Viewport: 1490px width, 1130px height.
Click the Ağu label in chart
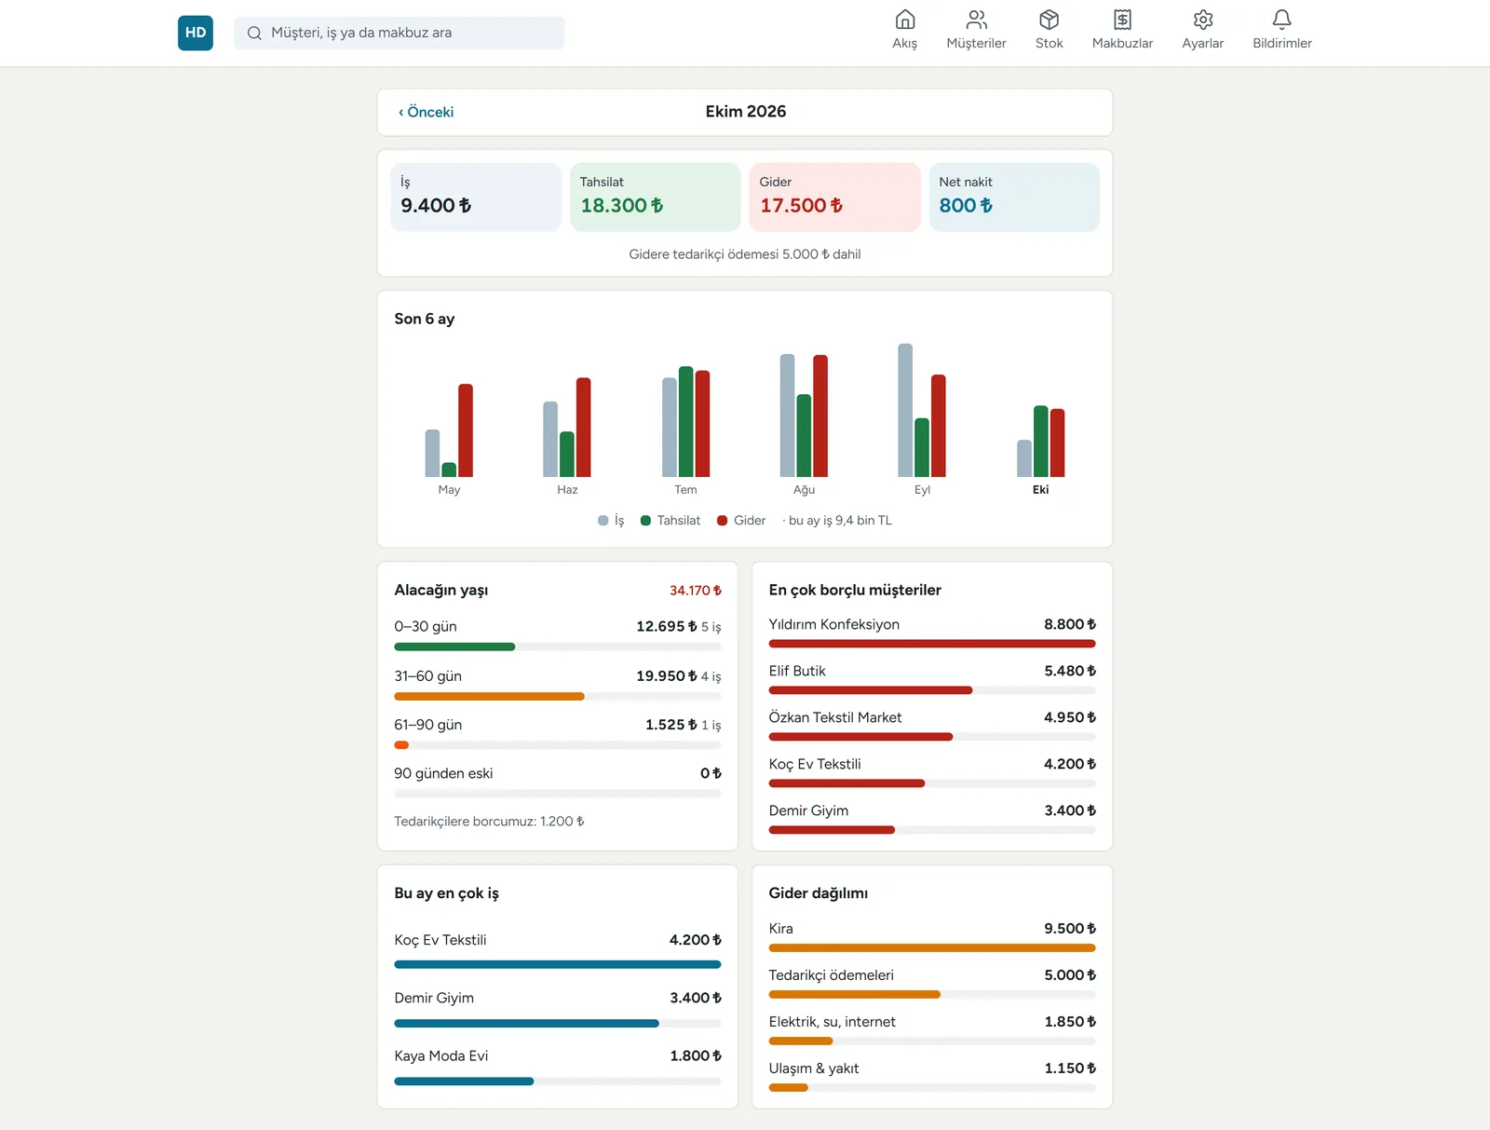804,490
